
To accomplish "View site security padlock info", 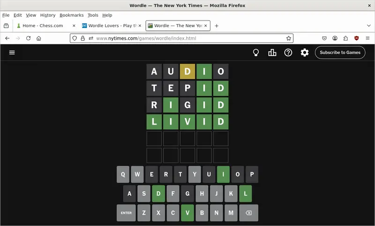I will [83, 38].
